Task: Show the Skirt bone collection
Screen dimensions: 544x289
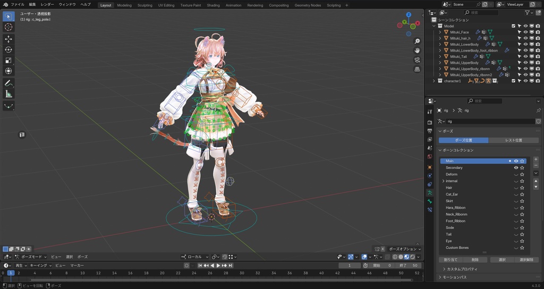Action: click(x=516, y=201)
